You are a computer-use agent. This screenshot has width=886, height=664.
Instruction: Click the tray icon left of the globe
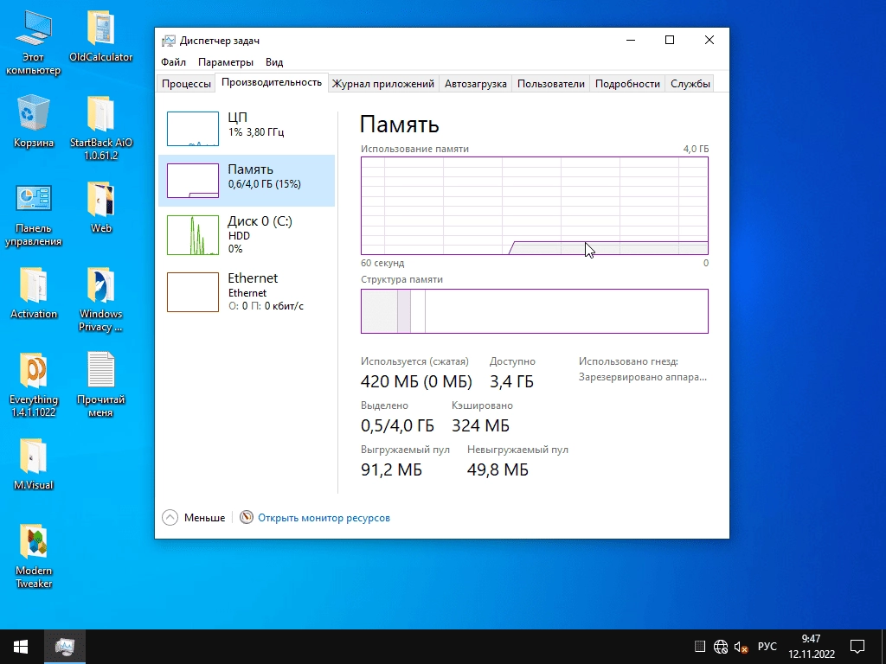pos(699,647)
